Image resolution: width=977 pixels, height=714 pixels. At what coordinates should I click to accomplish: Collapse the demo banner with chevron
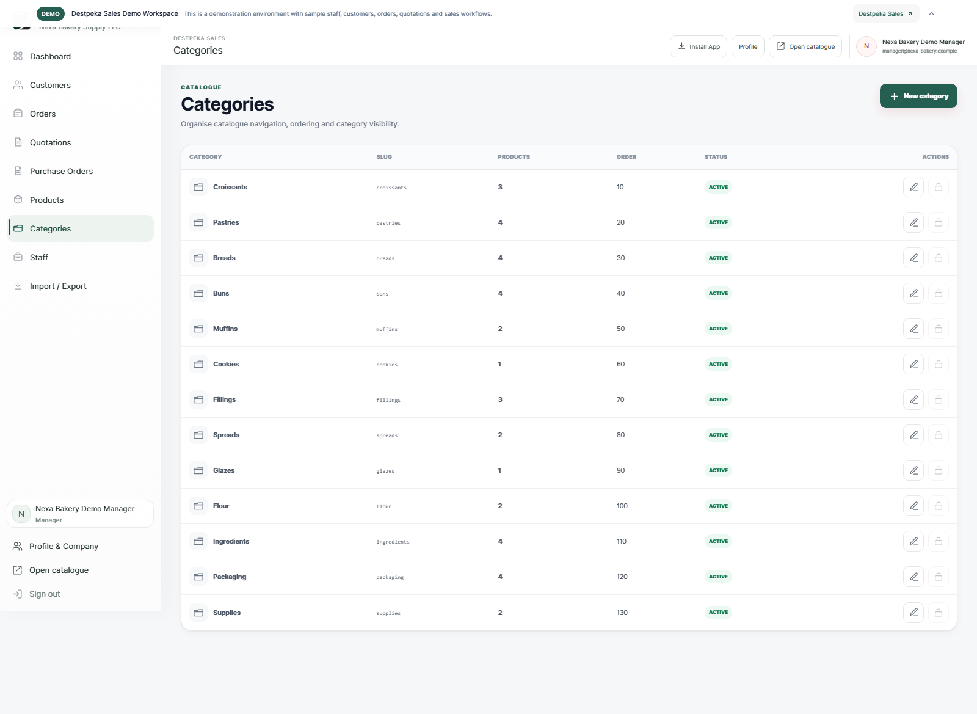[x=931, y=13]
